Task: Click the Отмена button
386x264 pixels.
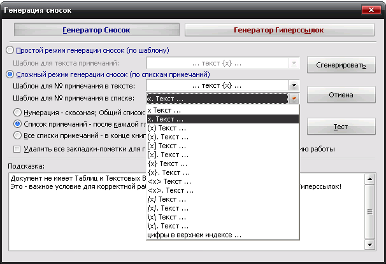Action: coord(341,95)
